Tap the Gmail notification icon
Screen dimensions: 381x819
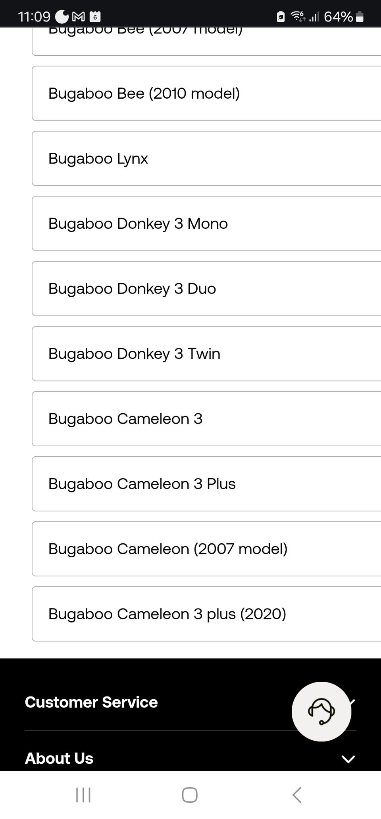point(79,17)
